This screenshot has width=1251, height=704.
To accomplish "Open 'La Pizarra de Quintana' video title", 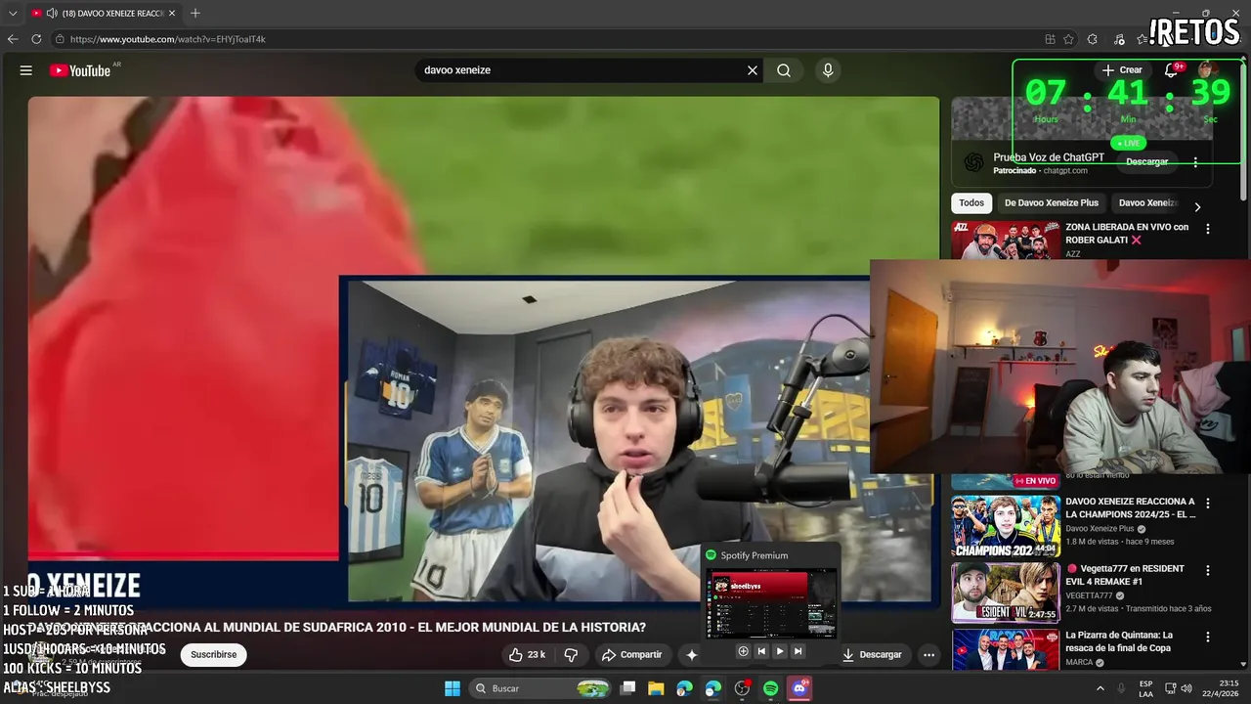I will (x=1119, y=641).
